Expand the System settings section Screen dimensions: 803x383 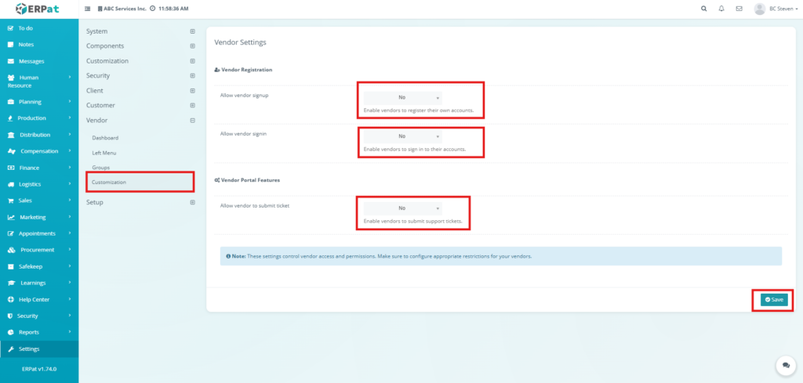coord(193,31)
